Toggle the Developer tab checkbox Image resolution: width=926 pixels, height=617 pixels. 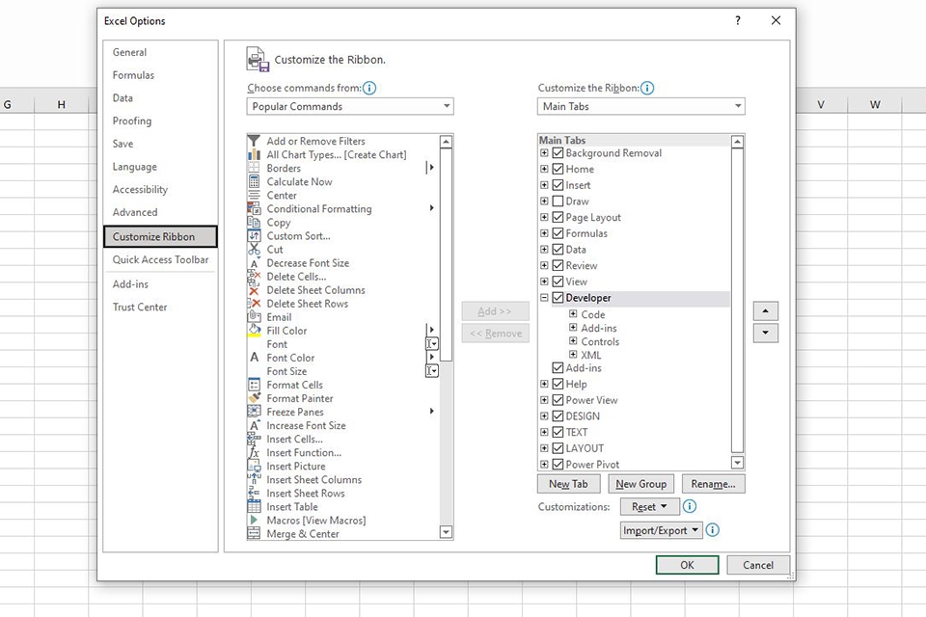coord(558,298)
